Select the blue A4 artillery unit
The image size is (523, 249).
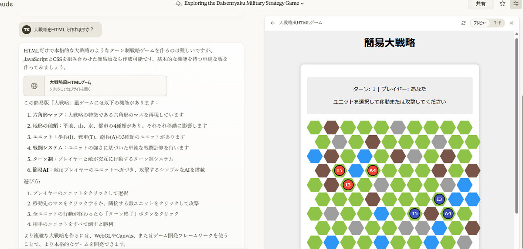click(448, 213)
